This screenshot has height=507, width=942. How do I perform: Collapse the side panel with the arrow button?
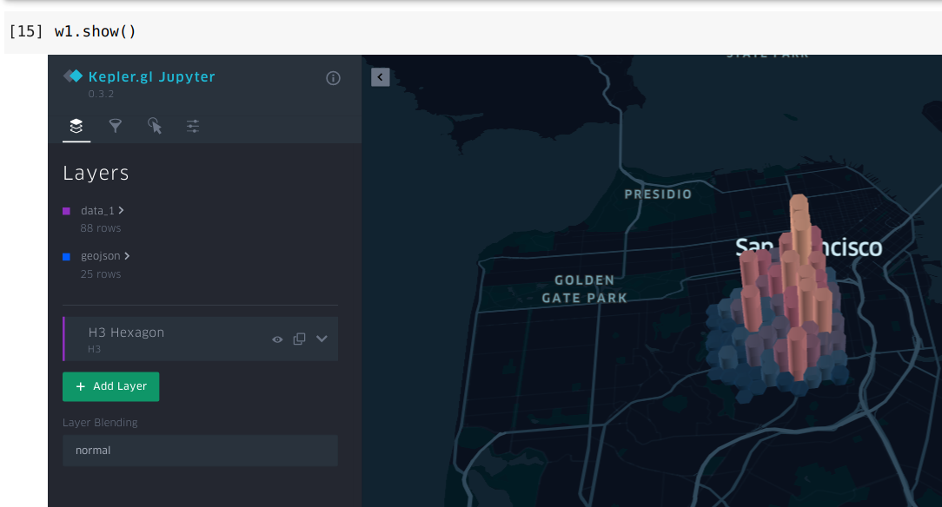[380, 76]
